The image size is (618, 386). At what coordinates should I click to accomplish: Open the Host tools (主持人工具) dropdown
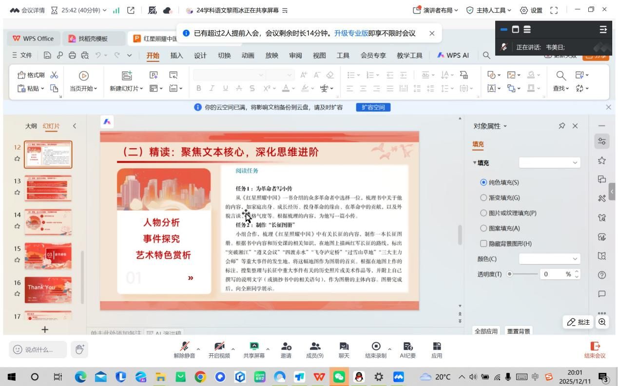[x=489, y=10]
